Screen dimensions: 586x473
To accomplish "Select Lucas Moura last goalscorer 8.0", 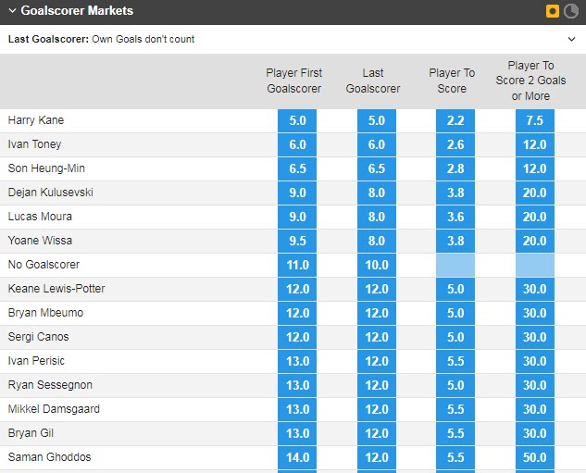I will coord(377,217).
